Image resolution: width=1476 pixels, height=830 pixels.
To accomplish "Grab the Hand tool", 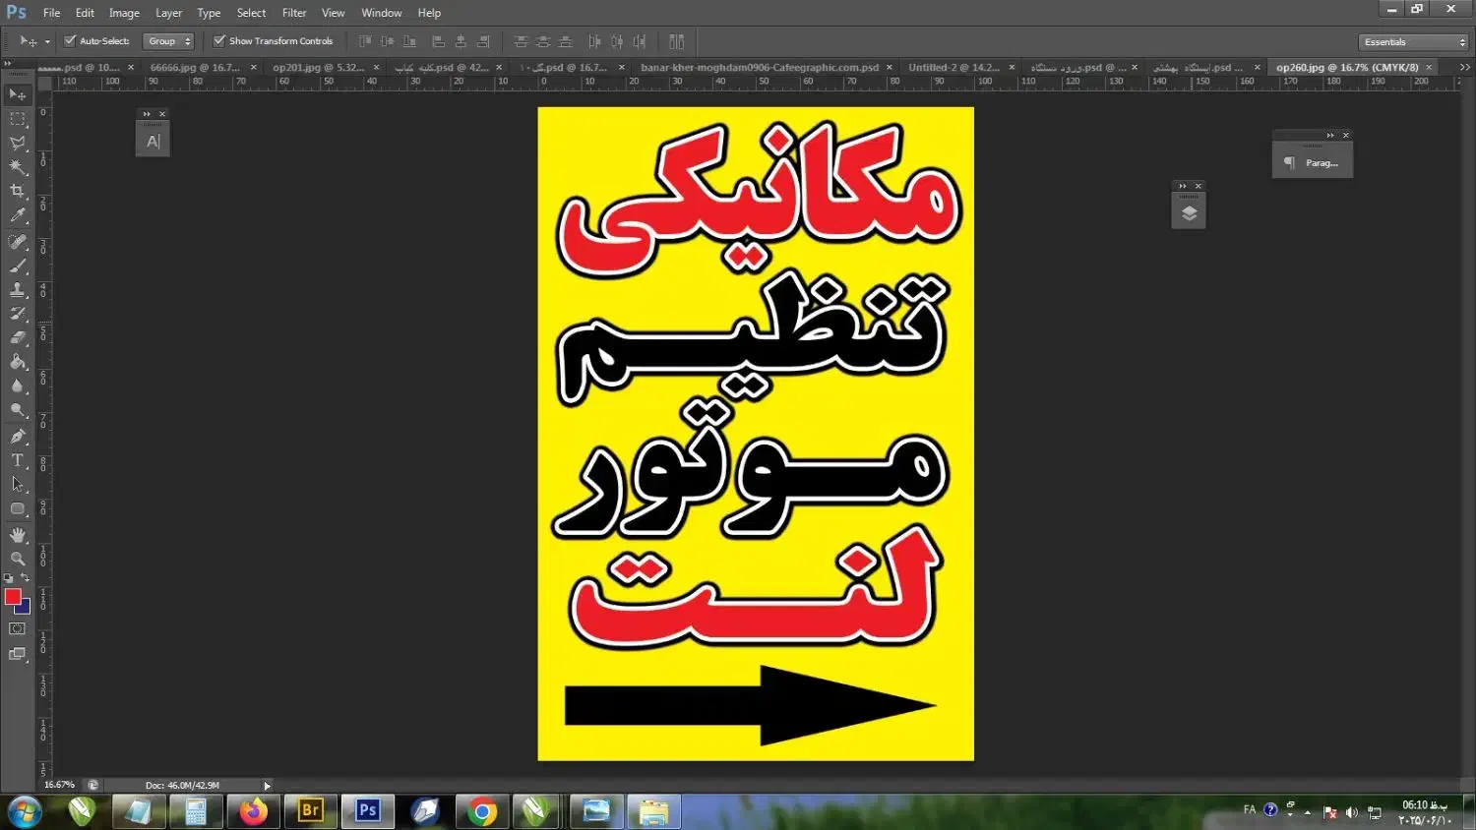I will (x=18, y=534).
